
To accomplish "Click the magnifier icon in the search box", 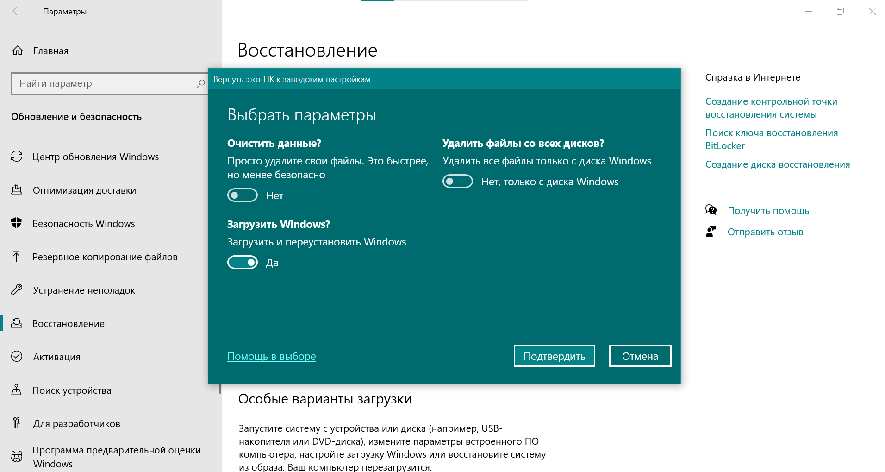I will (200, 83).
